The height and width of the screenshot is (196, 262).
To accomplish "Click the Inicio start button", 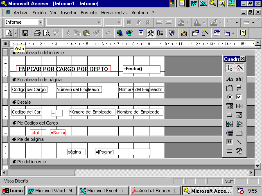I will tap(13, 191).
